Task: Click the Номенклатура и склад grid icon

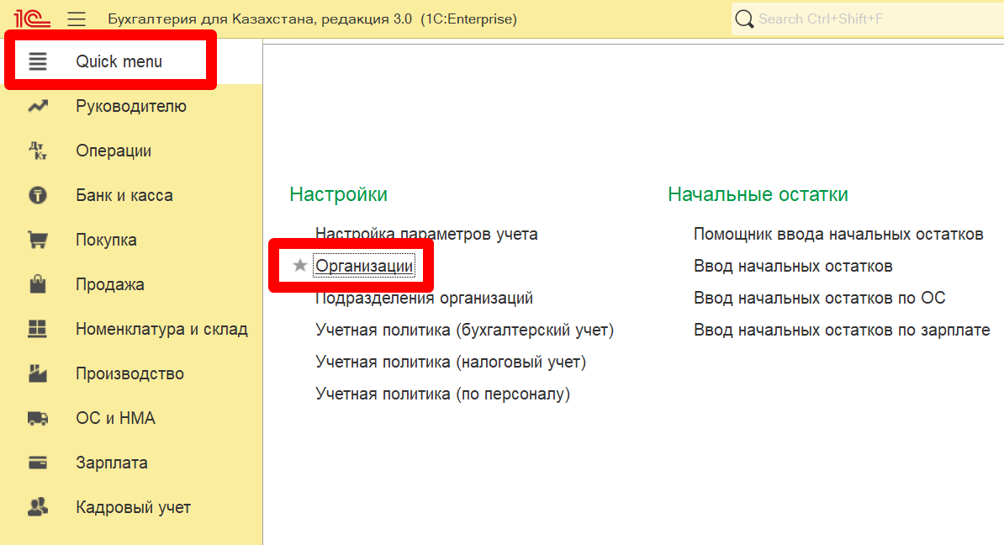Action: (38, 329)
